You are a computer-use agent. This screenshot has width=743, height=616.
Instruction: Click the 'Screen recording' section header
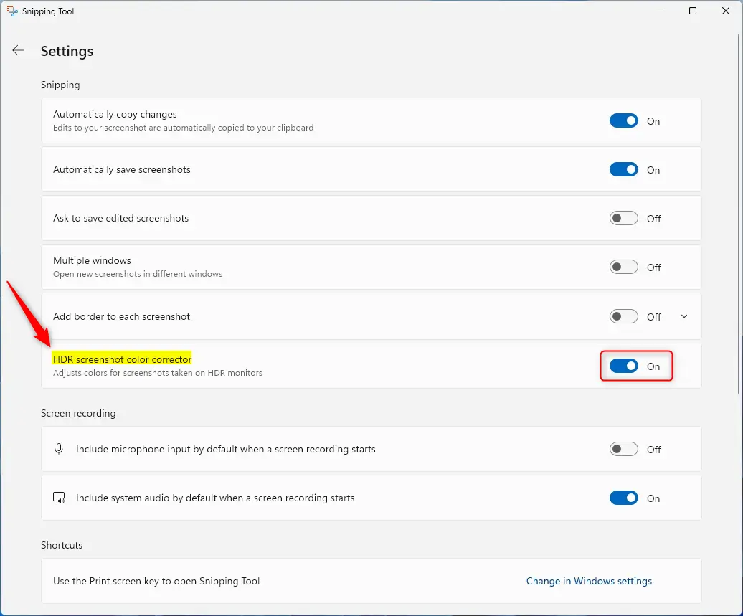pos(78,413)
